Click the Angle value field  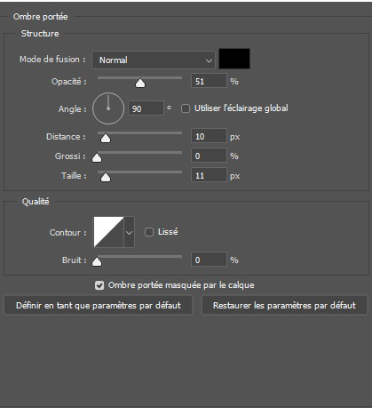[146, 108]
